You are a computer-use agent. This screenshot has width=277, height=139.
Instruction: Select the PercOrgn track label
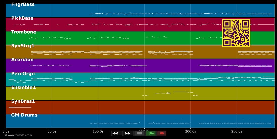23,74
